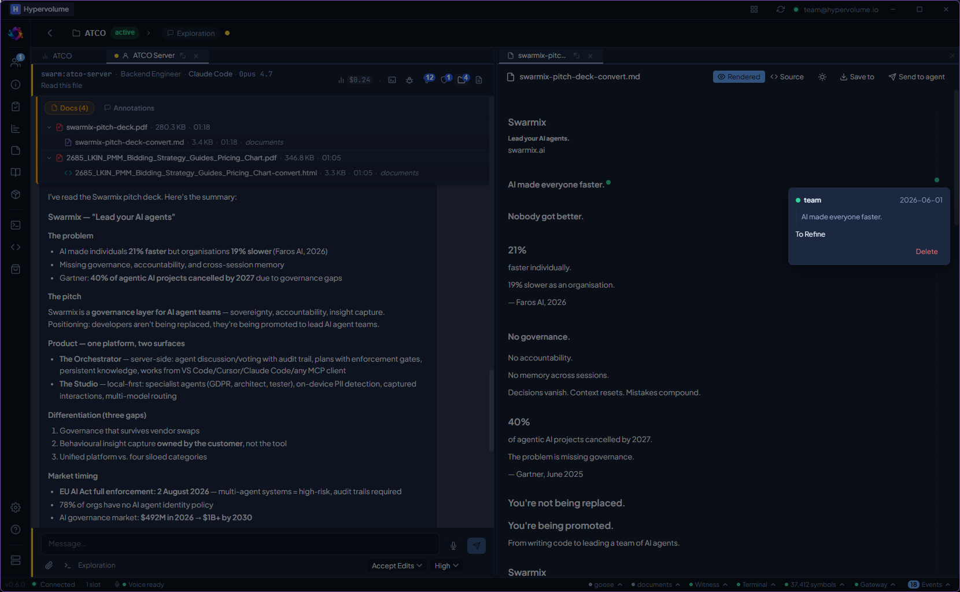Close the ATCO Server tab
This screenshot has height=592, width=960.
(196, 56)
